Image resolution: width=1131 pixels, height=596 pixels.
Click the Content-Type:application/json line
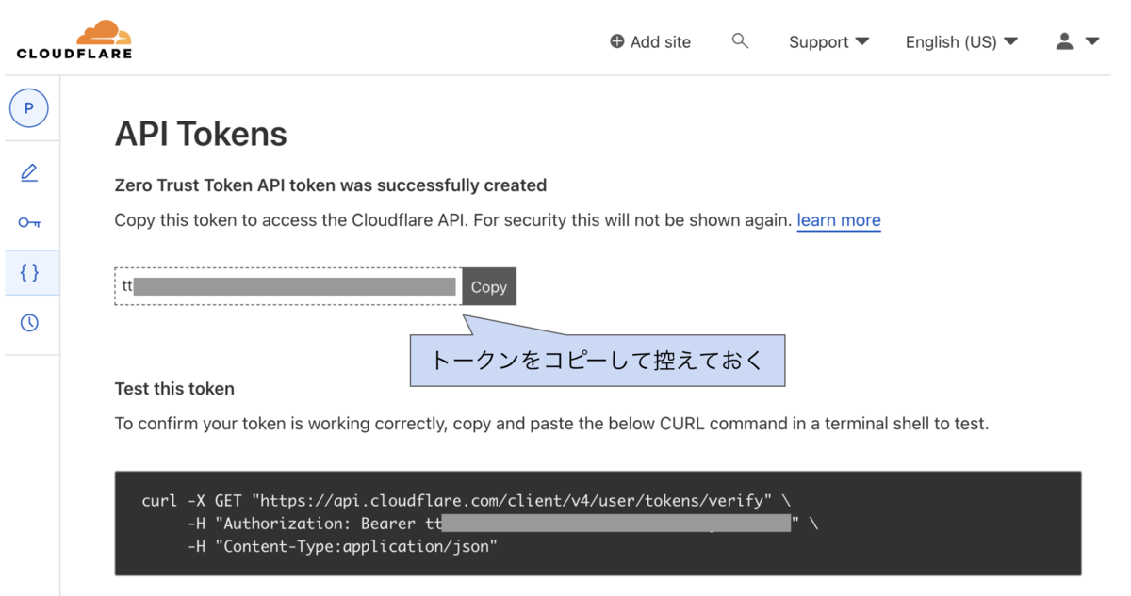[342, 546]
